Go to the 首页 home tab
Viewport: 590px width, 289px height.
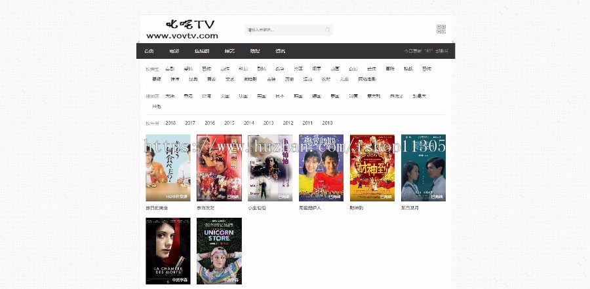(149, 51)
